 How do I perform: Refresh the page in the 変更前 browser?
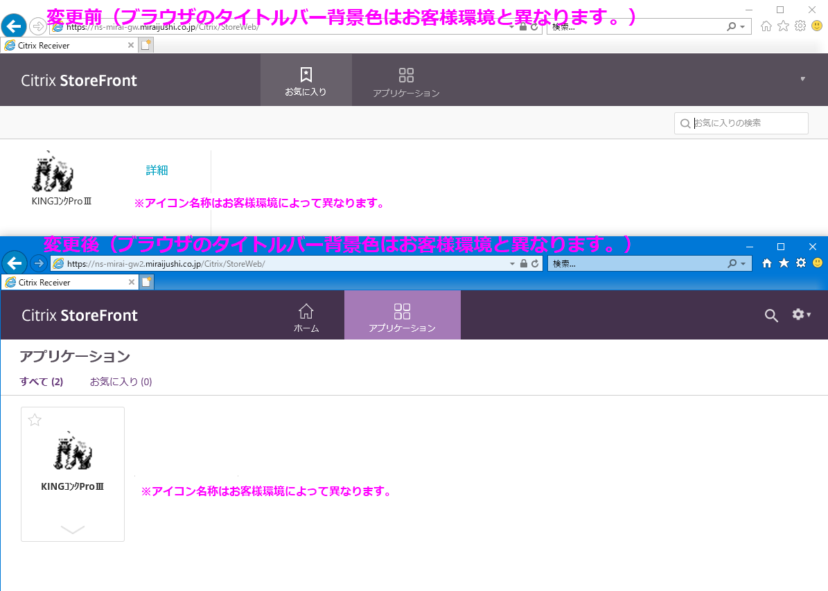[534, 26]
